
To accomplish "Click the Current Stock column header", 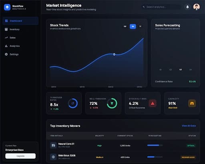I will pyautogui.click(x=125, y=136).
